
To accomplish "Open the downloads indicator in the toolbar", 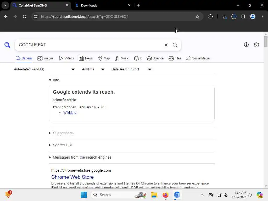I will [x=234, y=16].
